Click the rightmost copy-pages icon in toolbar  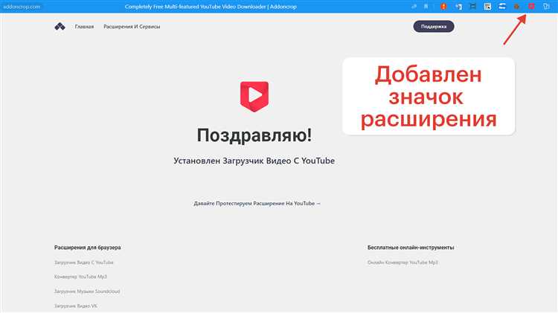point(546,7)
